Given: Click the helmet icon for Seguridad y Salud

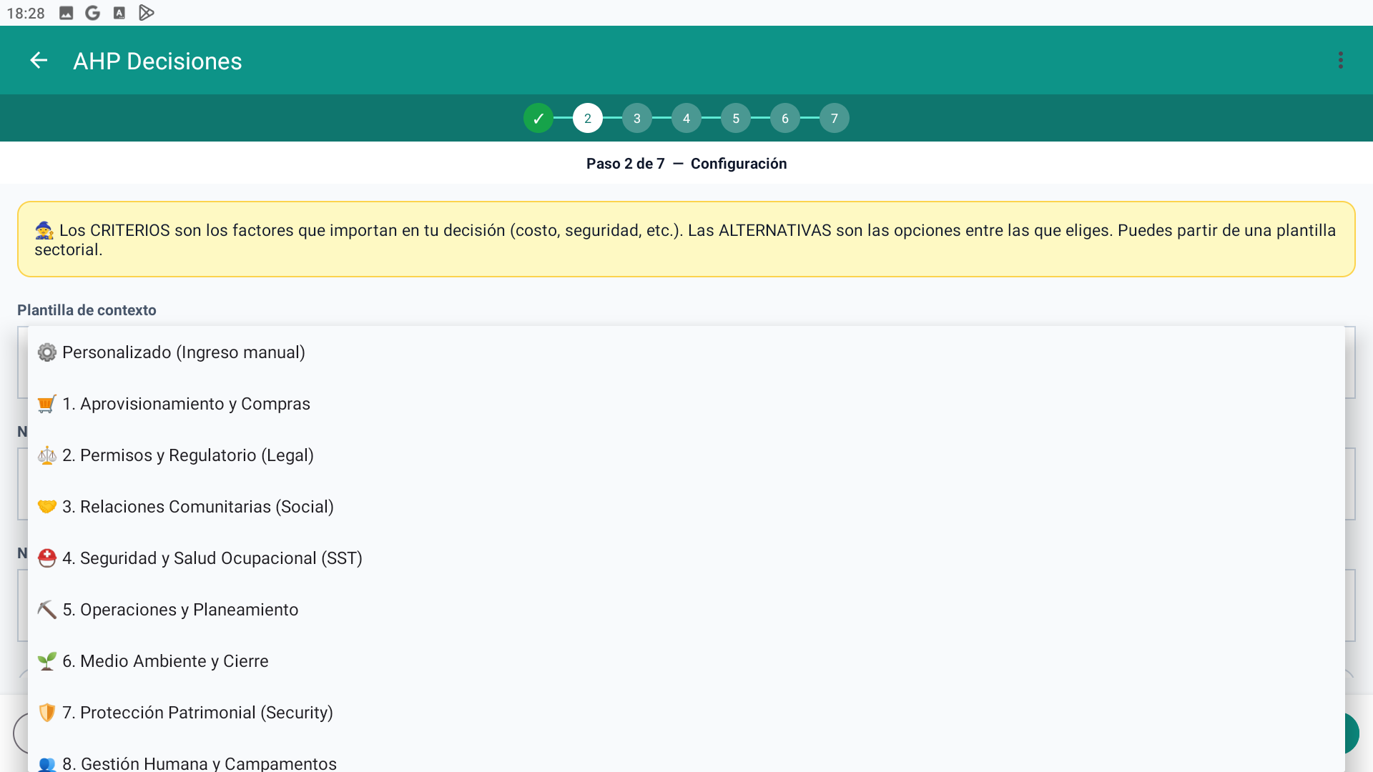Looking at the screenshot, I should (47, 558).
